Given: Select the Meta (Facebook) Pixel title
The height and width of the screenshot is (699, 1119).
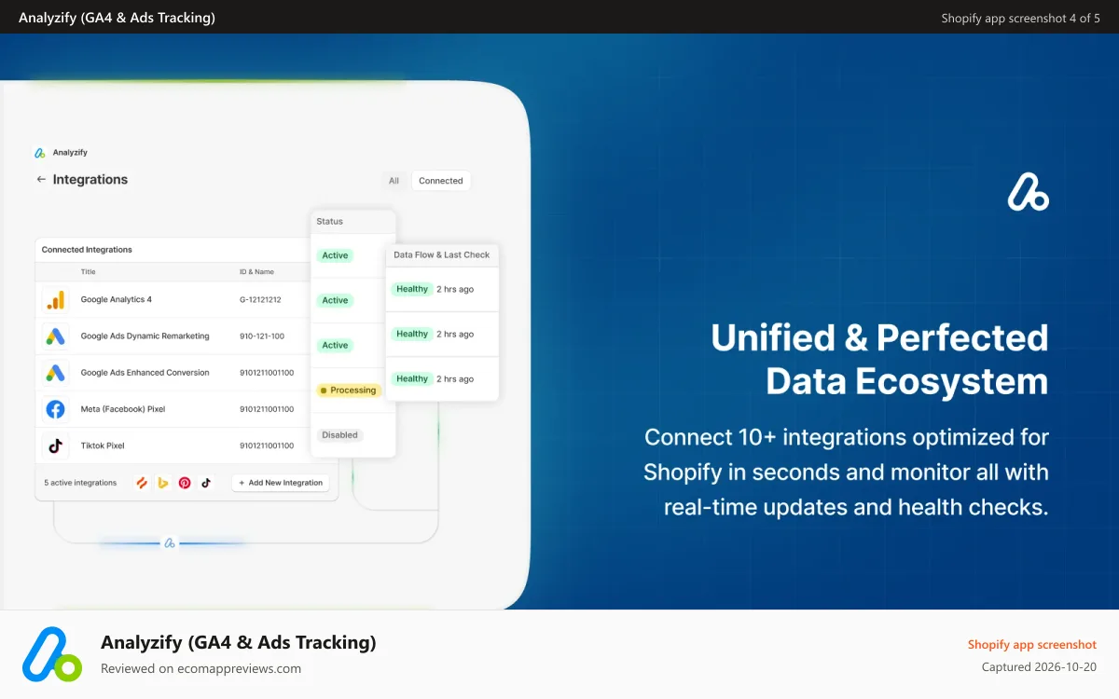Looking at the screenshot, I should 123,409.
